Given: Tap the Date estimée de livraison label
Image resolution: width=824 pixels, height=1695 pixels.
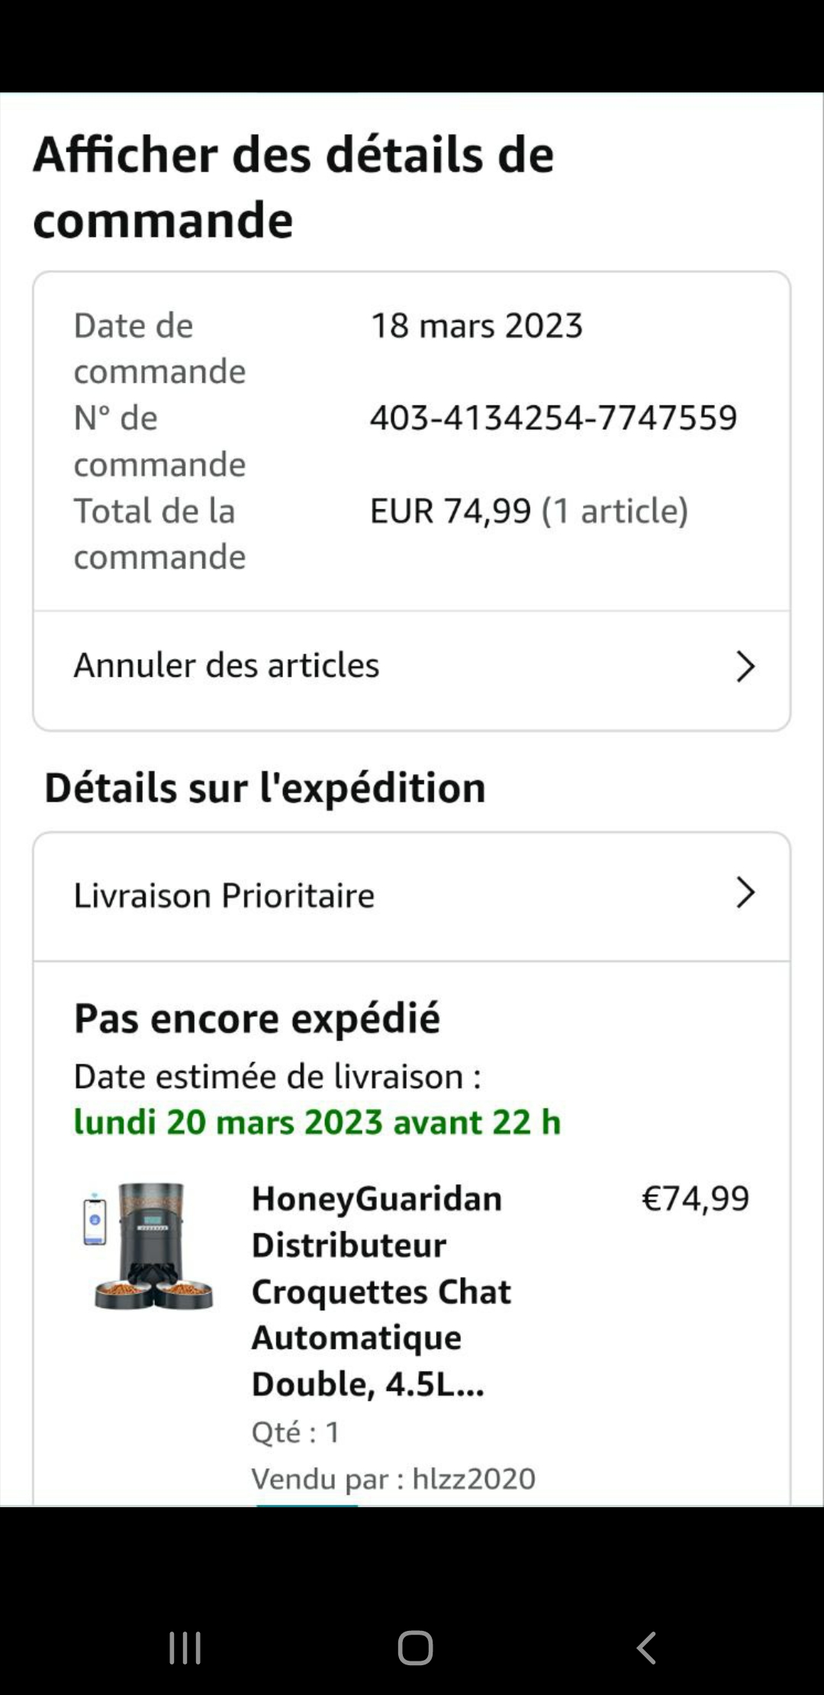Looking at the screenshot, I should [x=277, y=1077].
